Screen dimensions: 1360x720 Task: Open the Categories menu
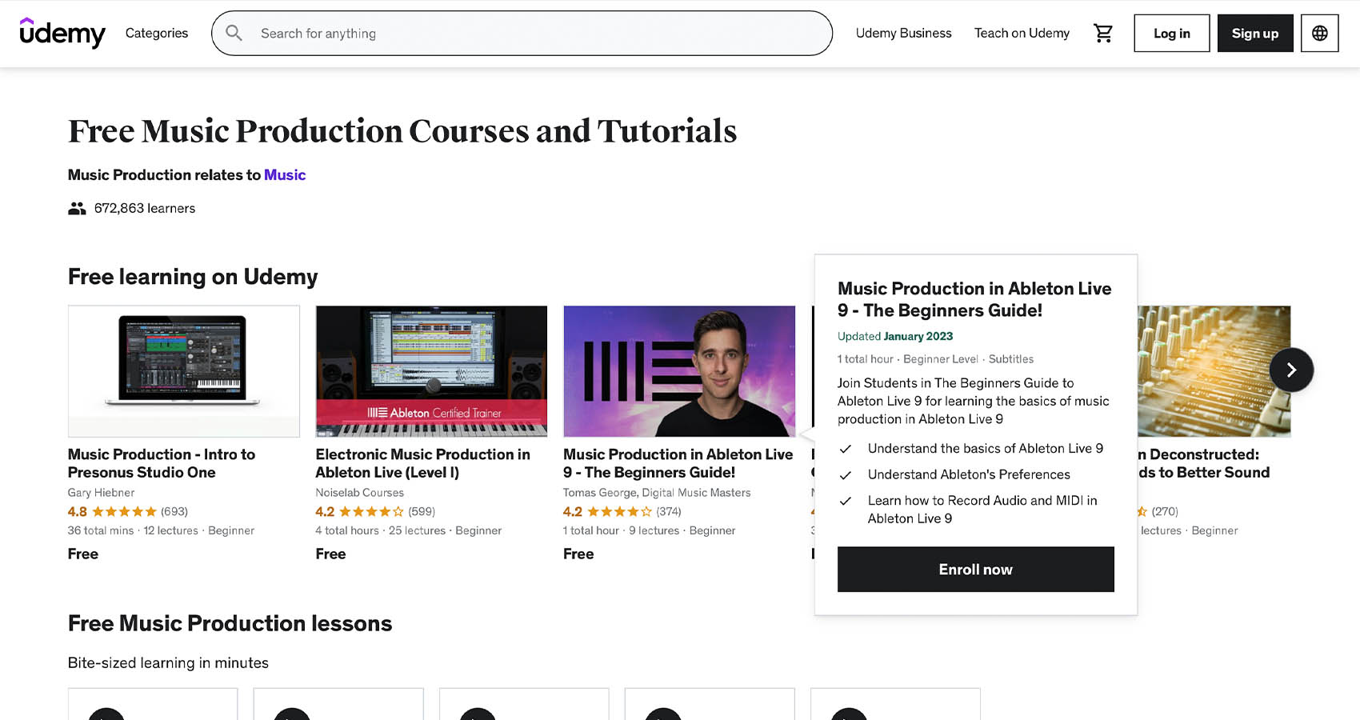coord(157,33)
